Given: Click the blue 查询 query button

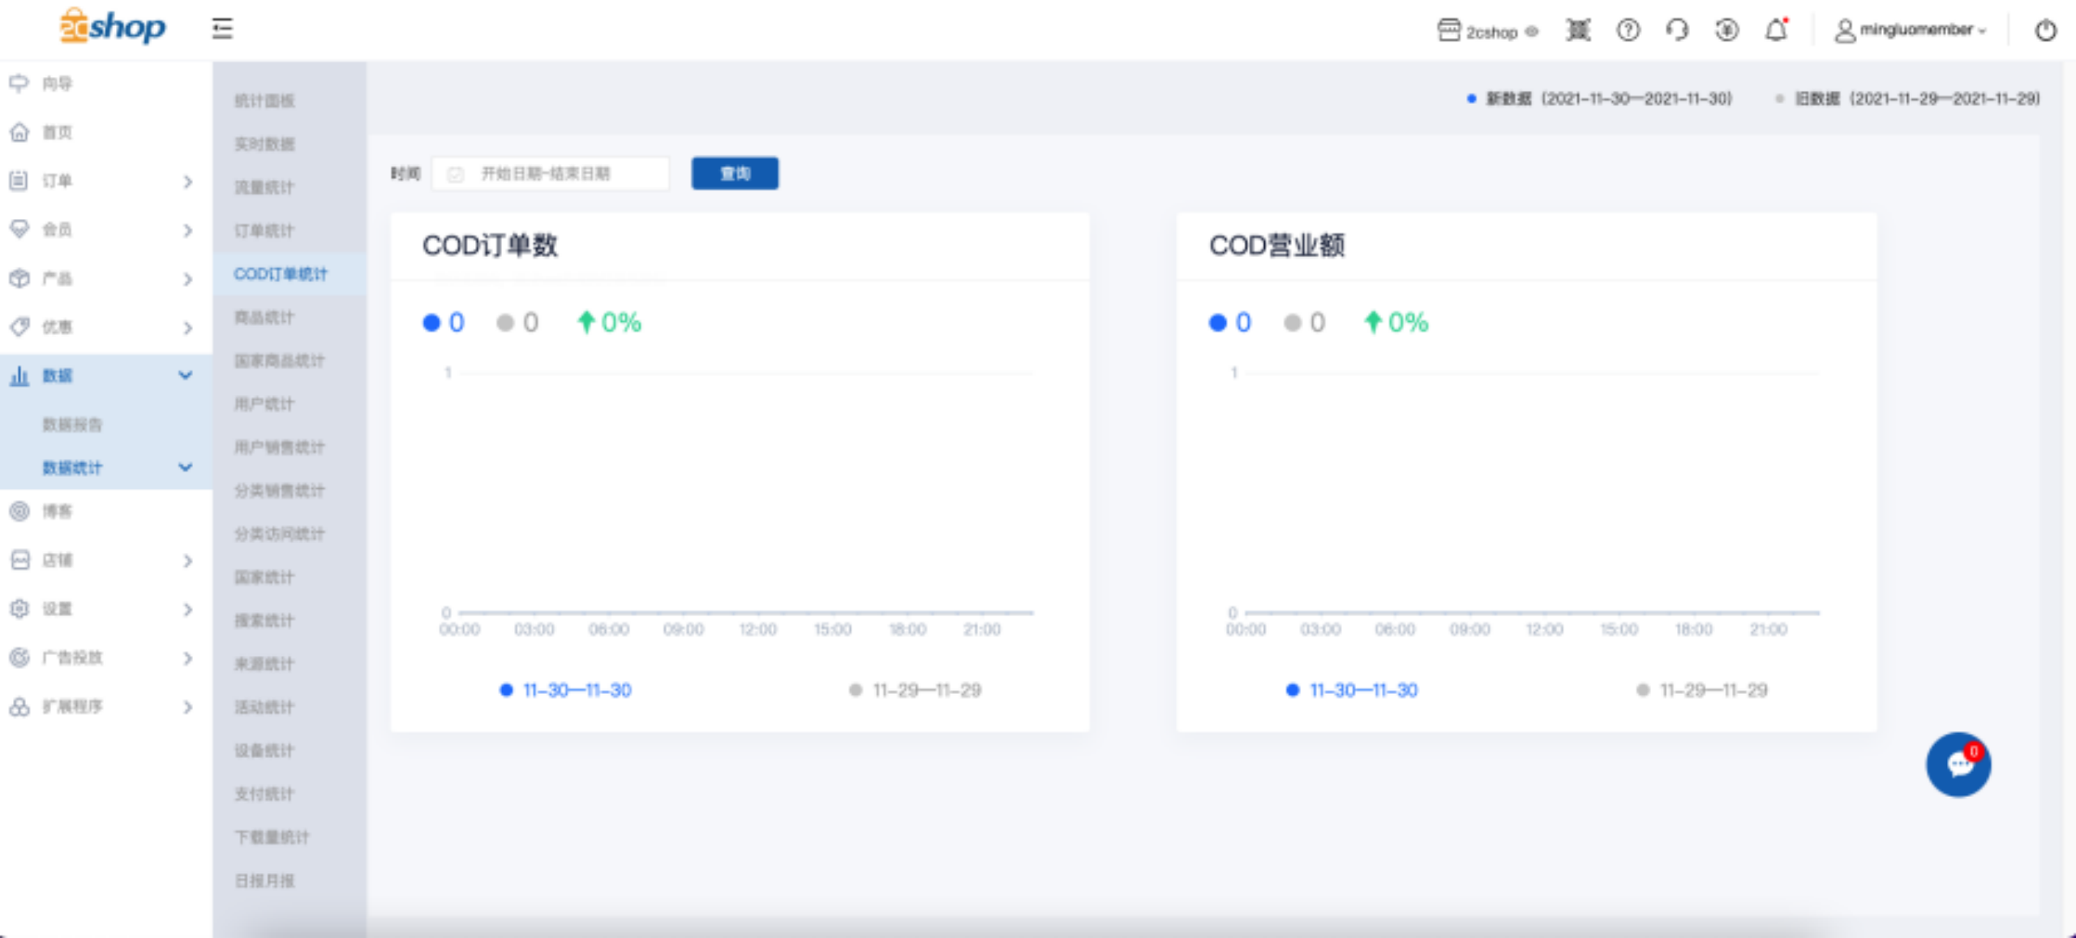Looking at the screenshot, I should point(735,173).
